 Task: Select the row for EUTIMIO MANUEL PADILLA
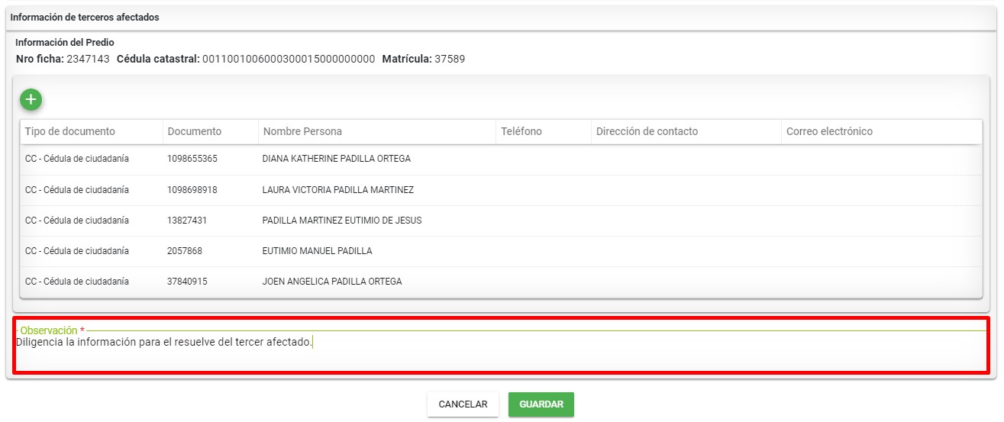(x=317, y=251)
